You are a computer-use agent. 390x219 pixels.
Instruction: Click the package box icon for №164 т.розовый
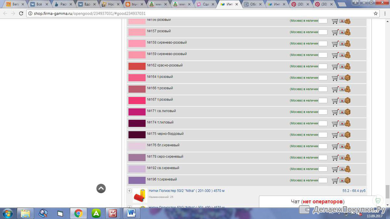(x=347, y=78)
